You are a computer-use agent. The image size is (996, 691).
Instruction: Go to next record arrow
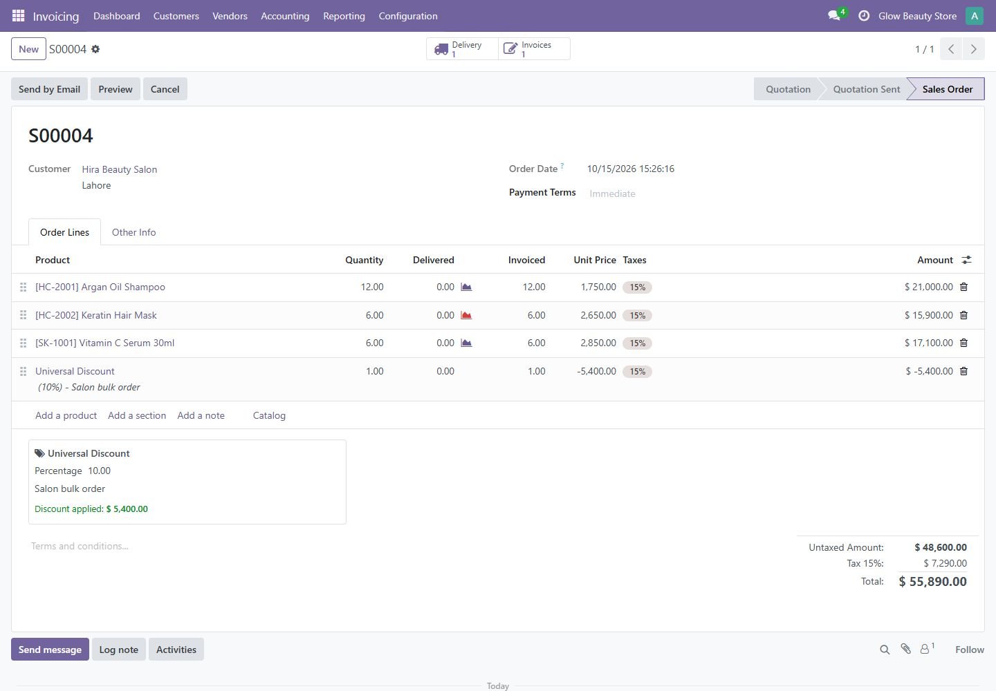[973, 49]
